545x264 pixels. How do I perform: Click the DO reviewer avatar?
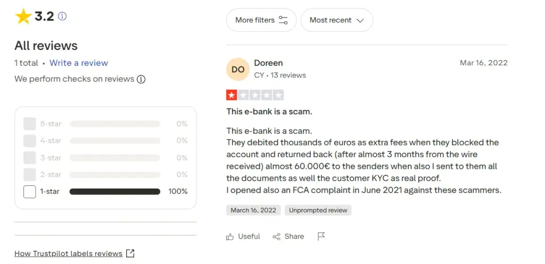238,70
